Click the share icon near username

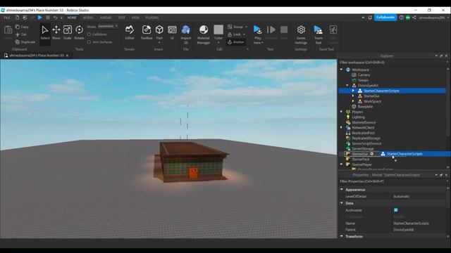[414, 18]
